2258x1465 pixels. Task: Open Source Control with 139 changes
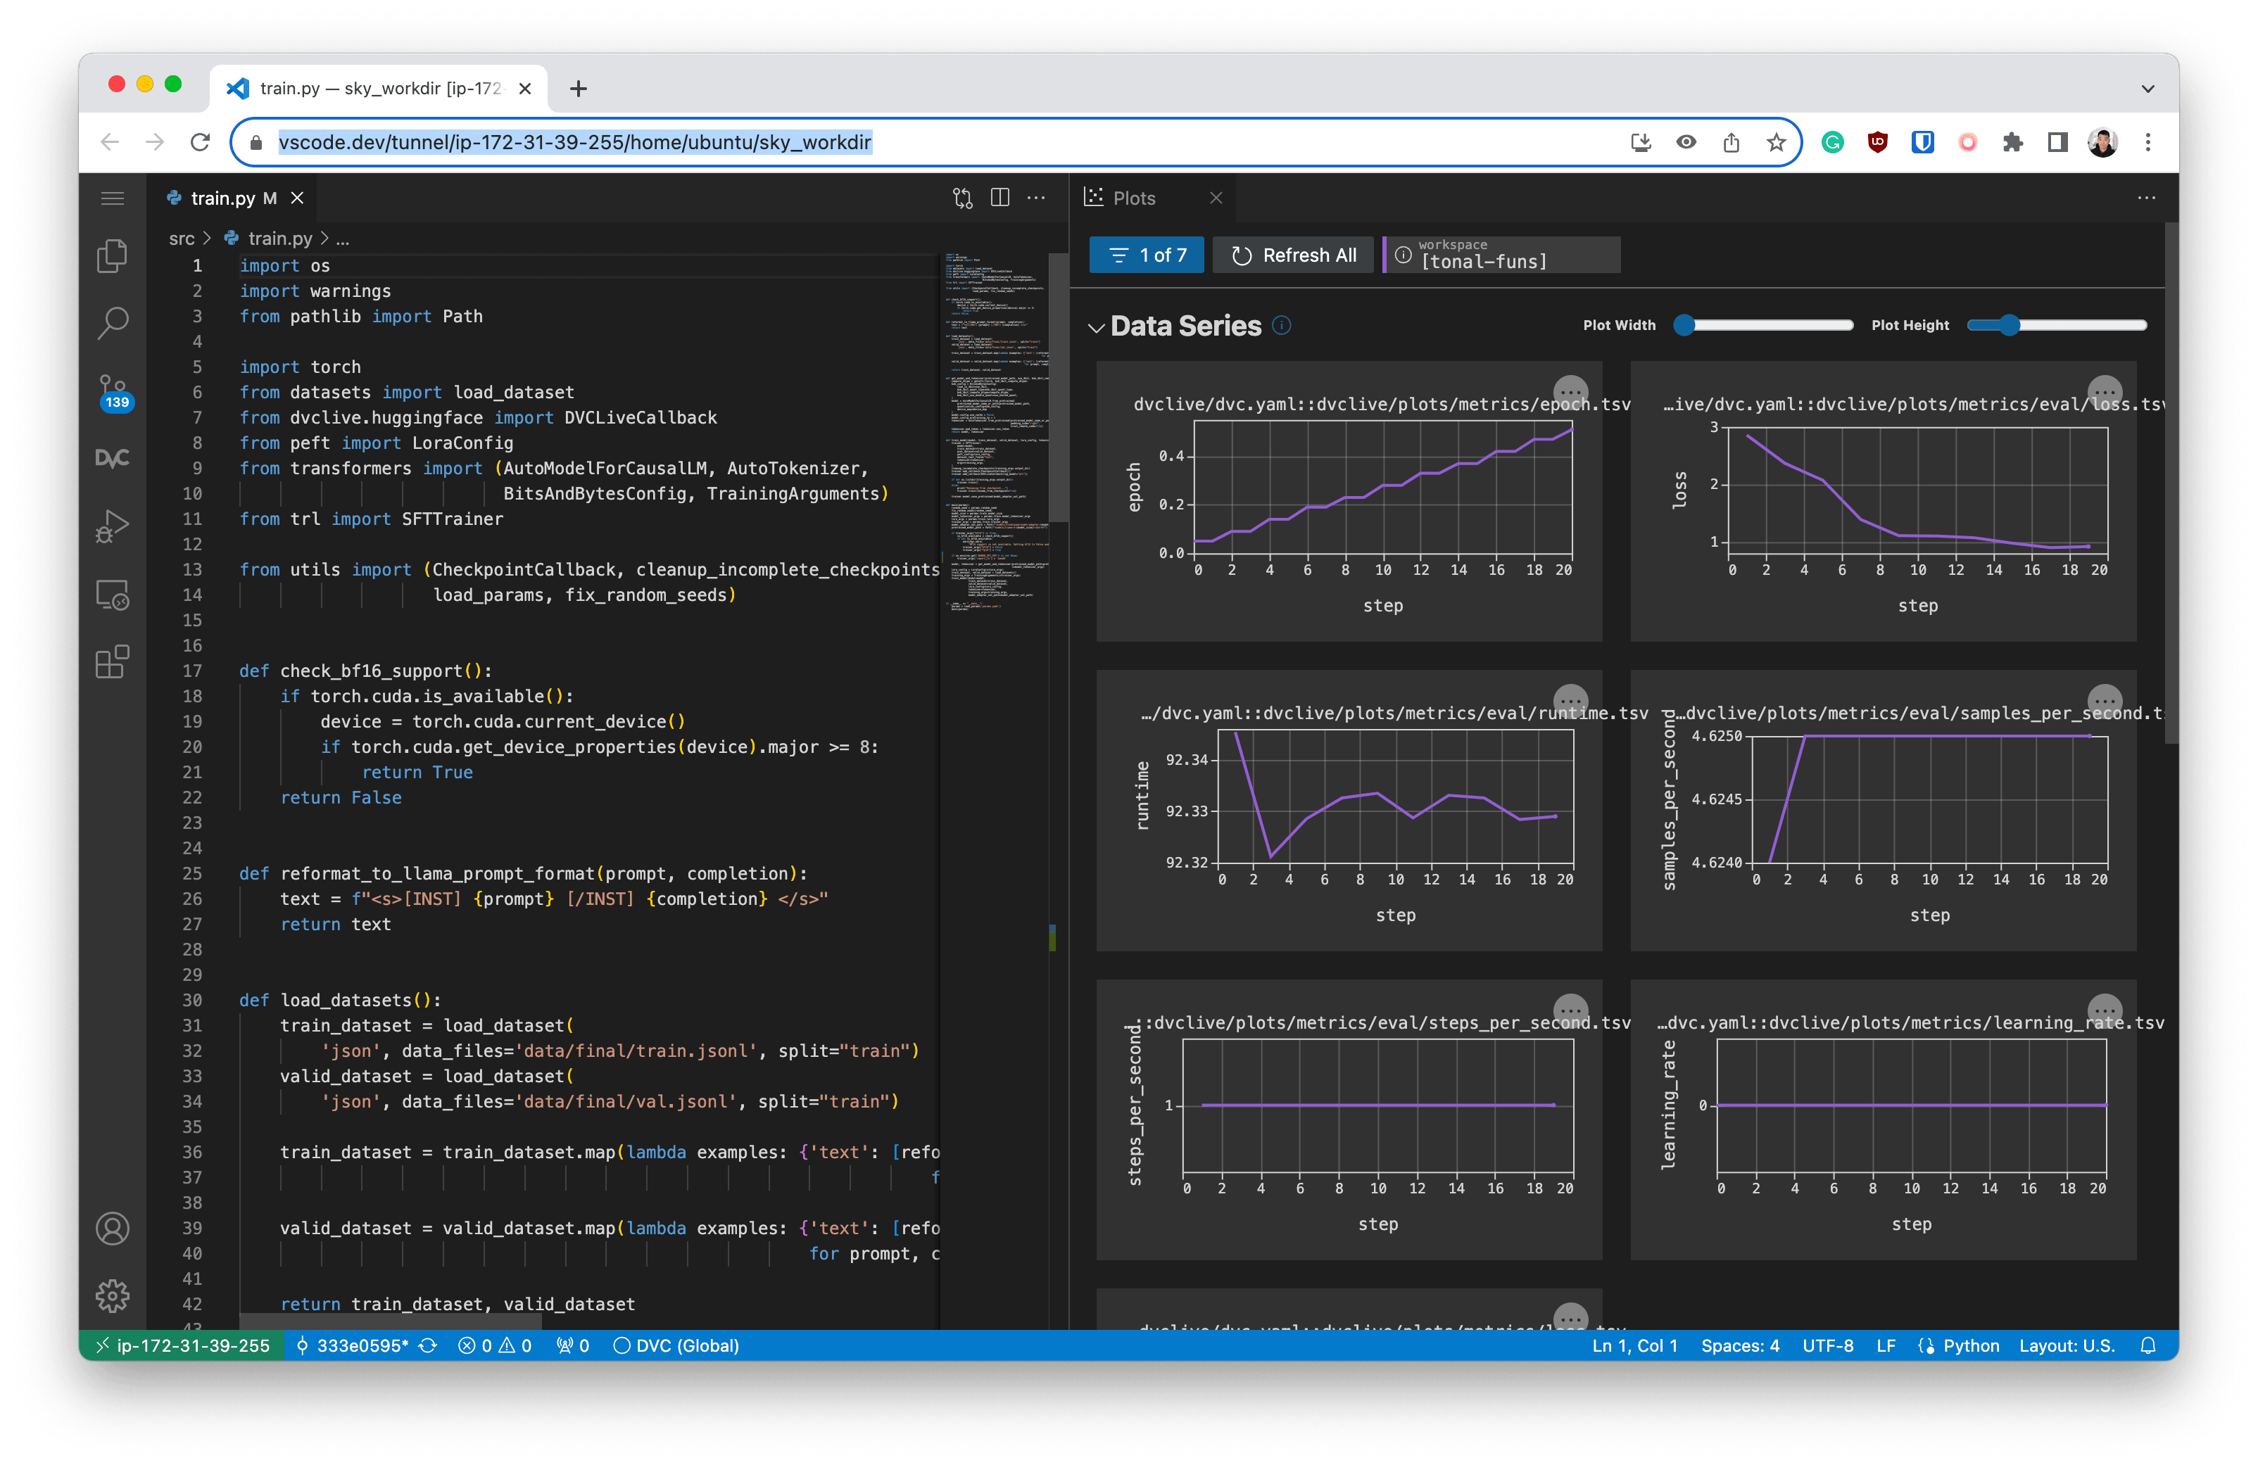(x=112, y=391)
